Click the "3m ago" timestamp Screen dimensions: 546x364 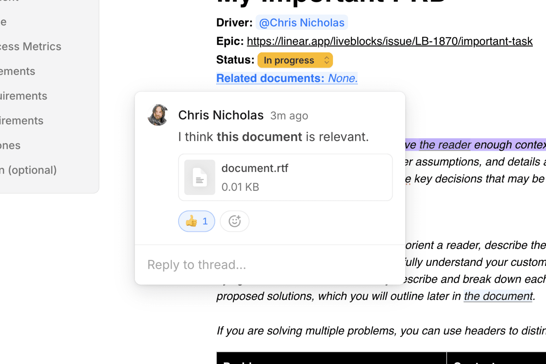(289, 116)
